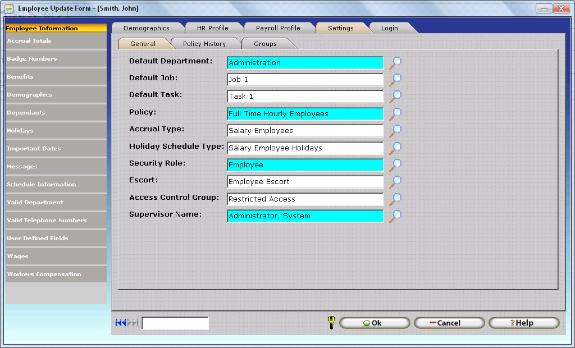Click the yellow key icon

pos(331,323)
